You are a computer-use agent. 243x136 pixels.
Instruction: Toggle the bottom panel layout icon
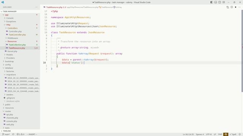[216, 2]
